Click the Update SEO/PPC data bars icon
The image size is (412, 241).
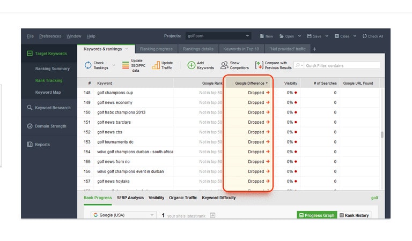(126, 65)
